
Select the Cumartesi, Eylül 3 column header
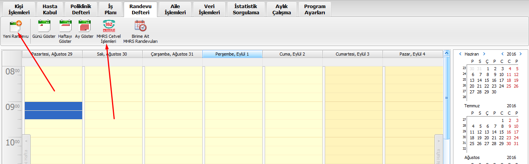(x=352, y=54)
